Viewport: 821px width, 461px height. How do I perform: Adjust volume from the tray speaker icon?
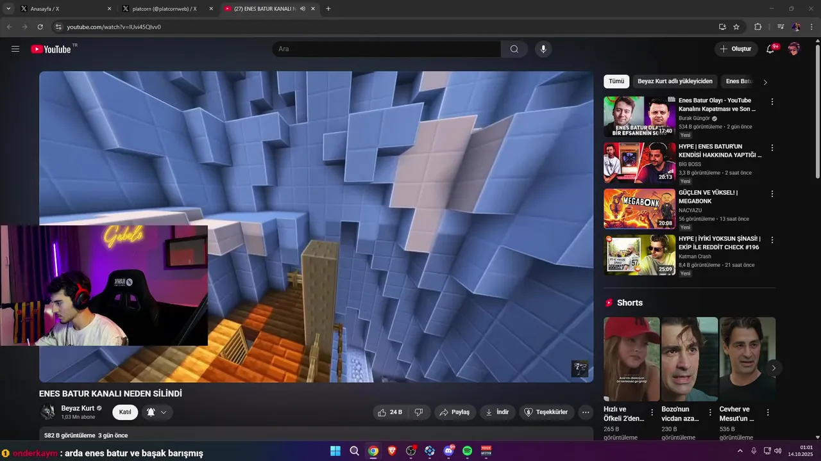coord(778,451)
